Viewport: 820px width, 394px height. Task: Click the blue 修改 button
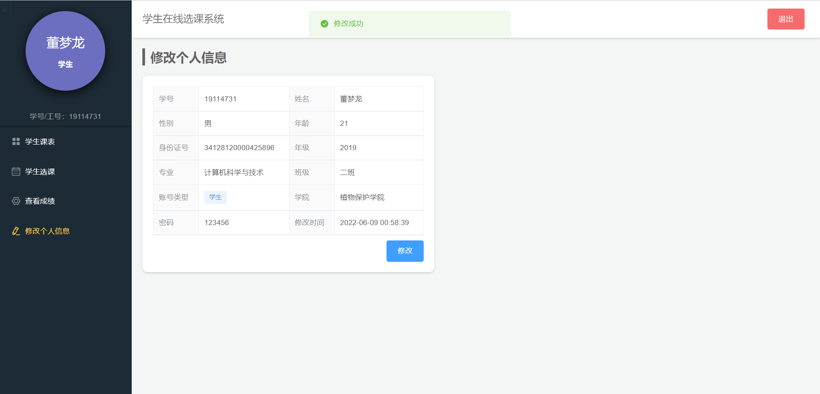pyautogui.click(x=405, y=251)
